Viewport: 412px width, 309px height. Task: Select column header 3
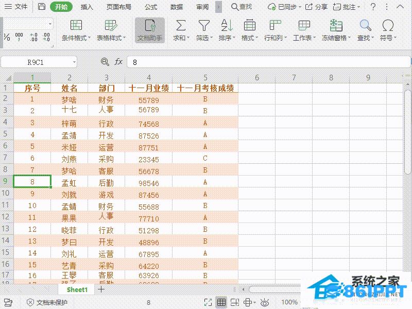coord(106,78)
